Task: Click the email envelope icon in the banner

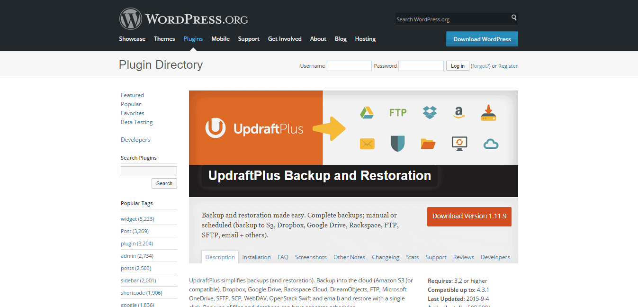Action: tap(367, 143)
